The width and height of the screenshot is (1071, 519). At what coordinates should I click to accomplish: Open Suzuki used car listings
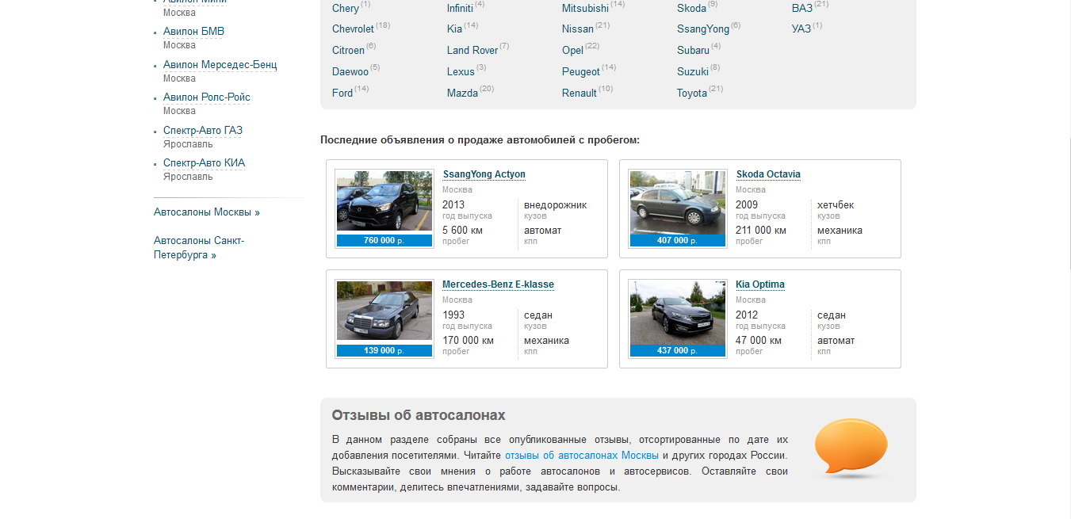(x=693, y=71)
